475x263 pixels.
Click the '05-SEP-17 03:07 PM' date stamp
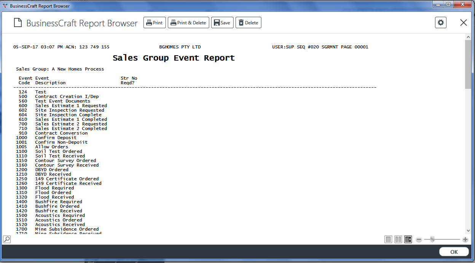pos(38,47)
